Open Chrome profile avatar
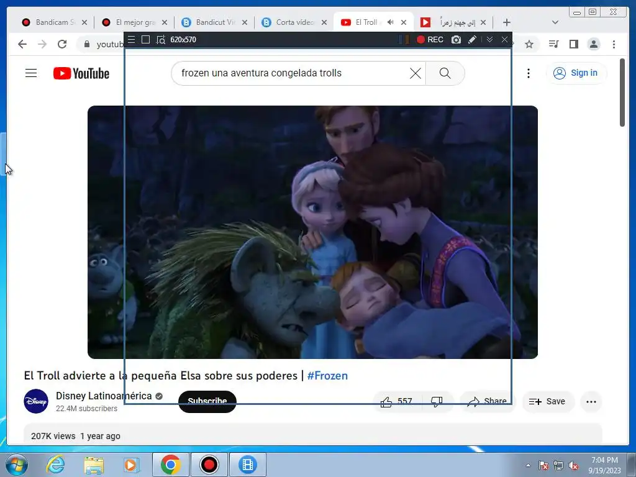 pyautogui.click(x=594, y=44)
